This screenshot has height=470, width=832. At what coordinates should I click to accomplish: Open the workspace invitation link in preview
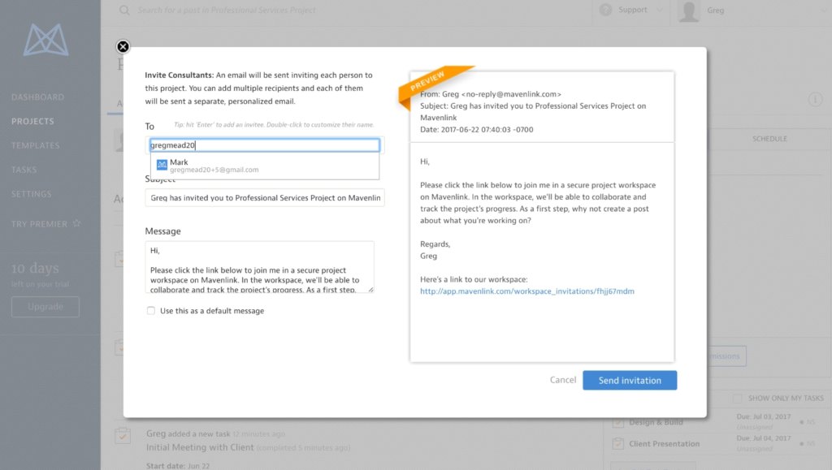(526, 291)
